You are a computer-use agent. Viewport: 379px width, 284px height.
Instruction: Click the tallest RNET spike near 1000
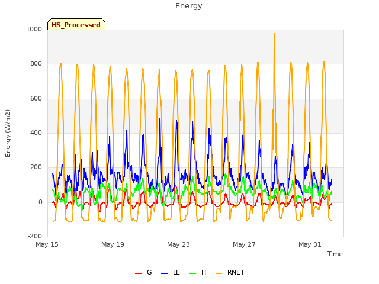pos(274,35)
